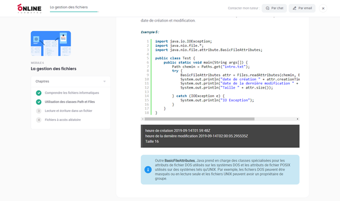Click code line public class Test
Image resolution: width=340 pixels, height=201 pixels.
click(x=175, y=58)
